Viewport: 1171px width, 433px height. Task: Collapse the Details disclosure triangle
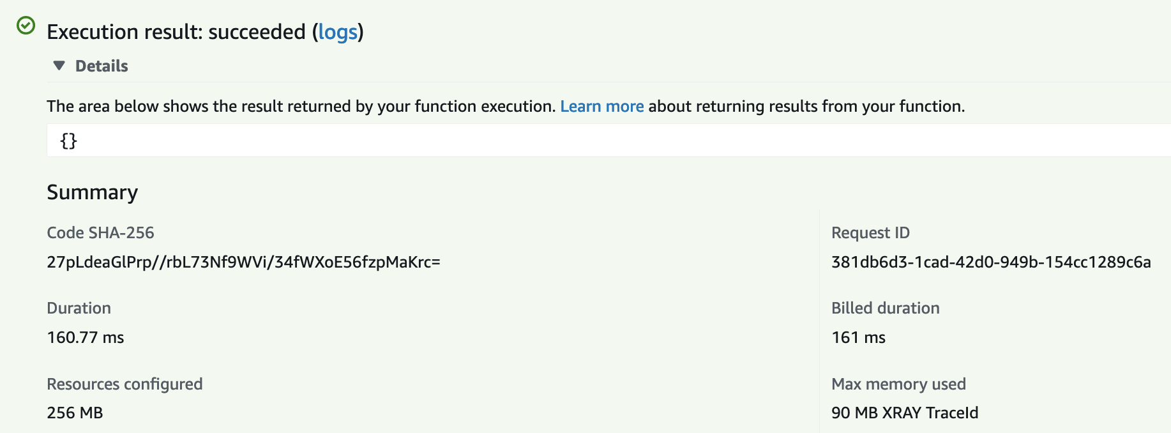point(59,66)
